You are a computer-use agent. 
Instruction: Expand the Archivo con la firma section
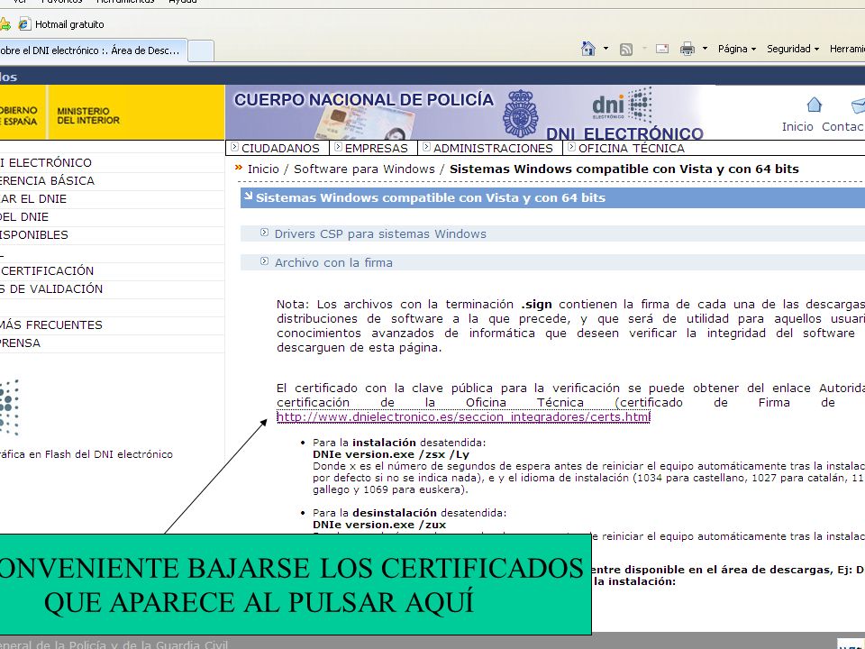coord(333,262)
